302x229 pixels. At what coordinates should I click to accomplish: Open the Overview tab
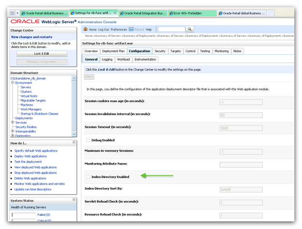pyautogui.click(x=91, y=51)
